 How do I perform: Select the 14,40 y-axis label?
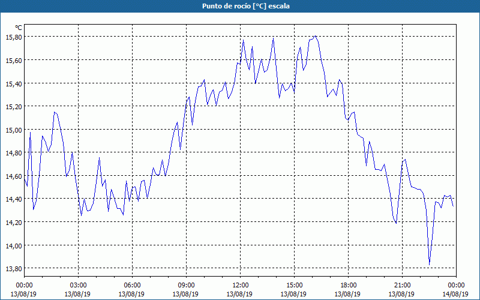pyautogui.click(x=14, y=199)
